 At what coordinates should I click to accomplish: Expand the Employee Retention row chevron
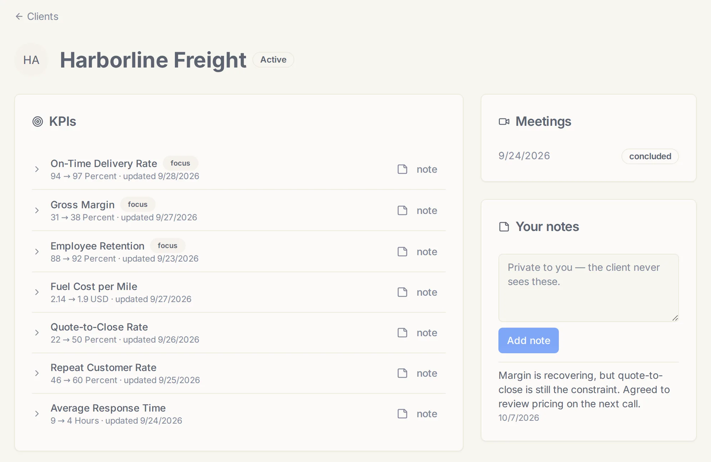pyautogui.click(x=37, y=252)
